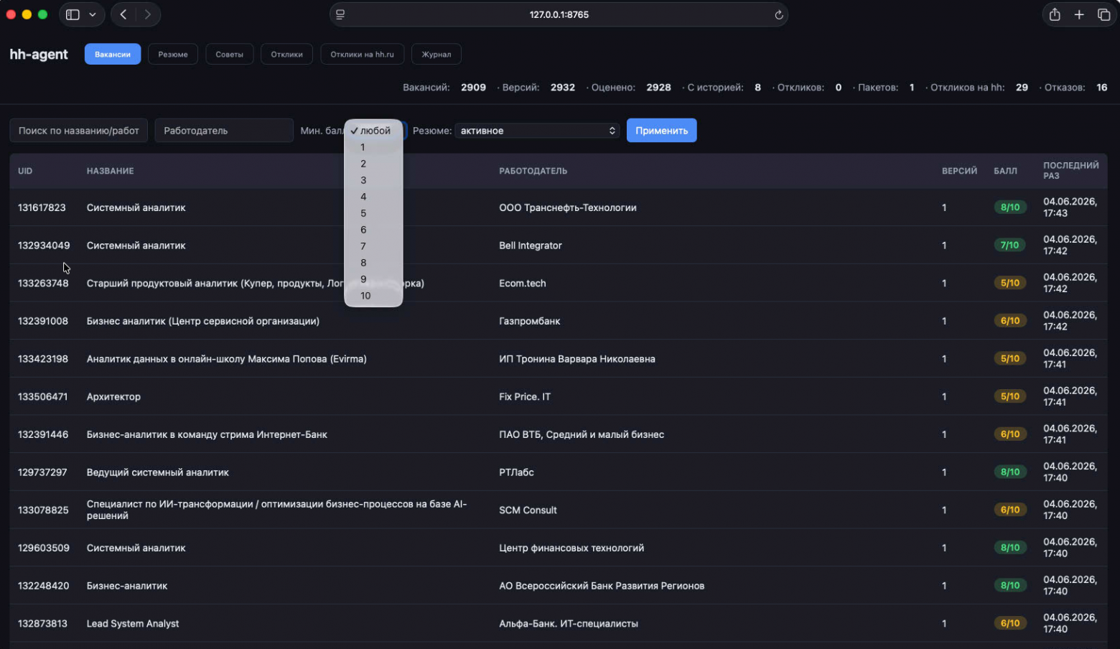This screenshot has width=1120, height=649.
Task: Select minimum score 10
Action: [x=373, y=296]
